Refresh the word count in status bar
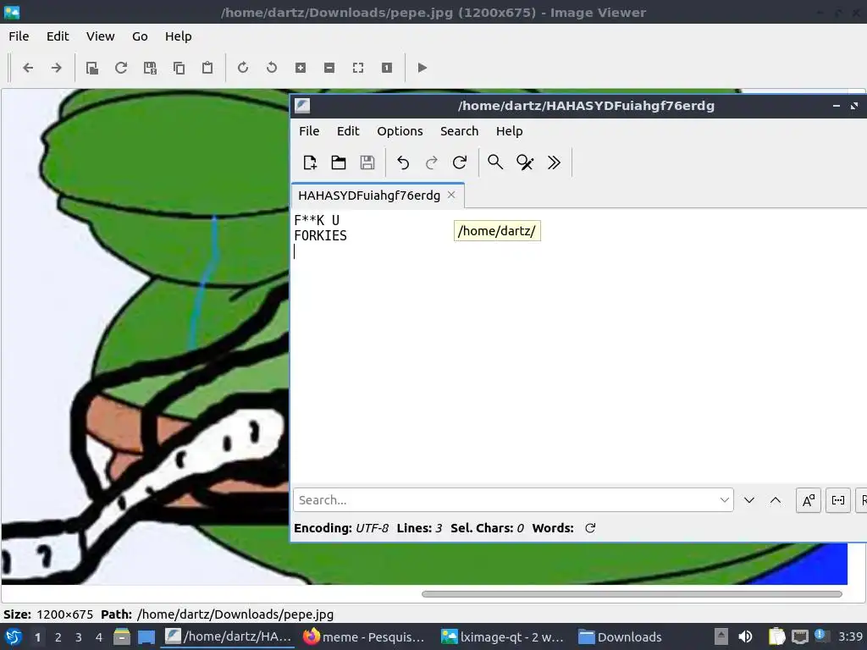 [590, 528]
